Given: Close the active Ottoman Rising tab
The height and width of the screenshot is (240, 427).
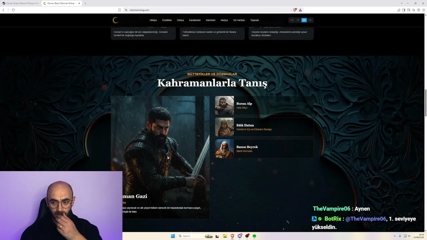Looking at the screenshot, I should click(x=79, y=3).
